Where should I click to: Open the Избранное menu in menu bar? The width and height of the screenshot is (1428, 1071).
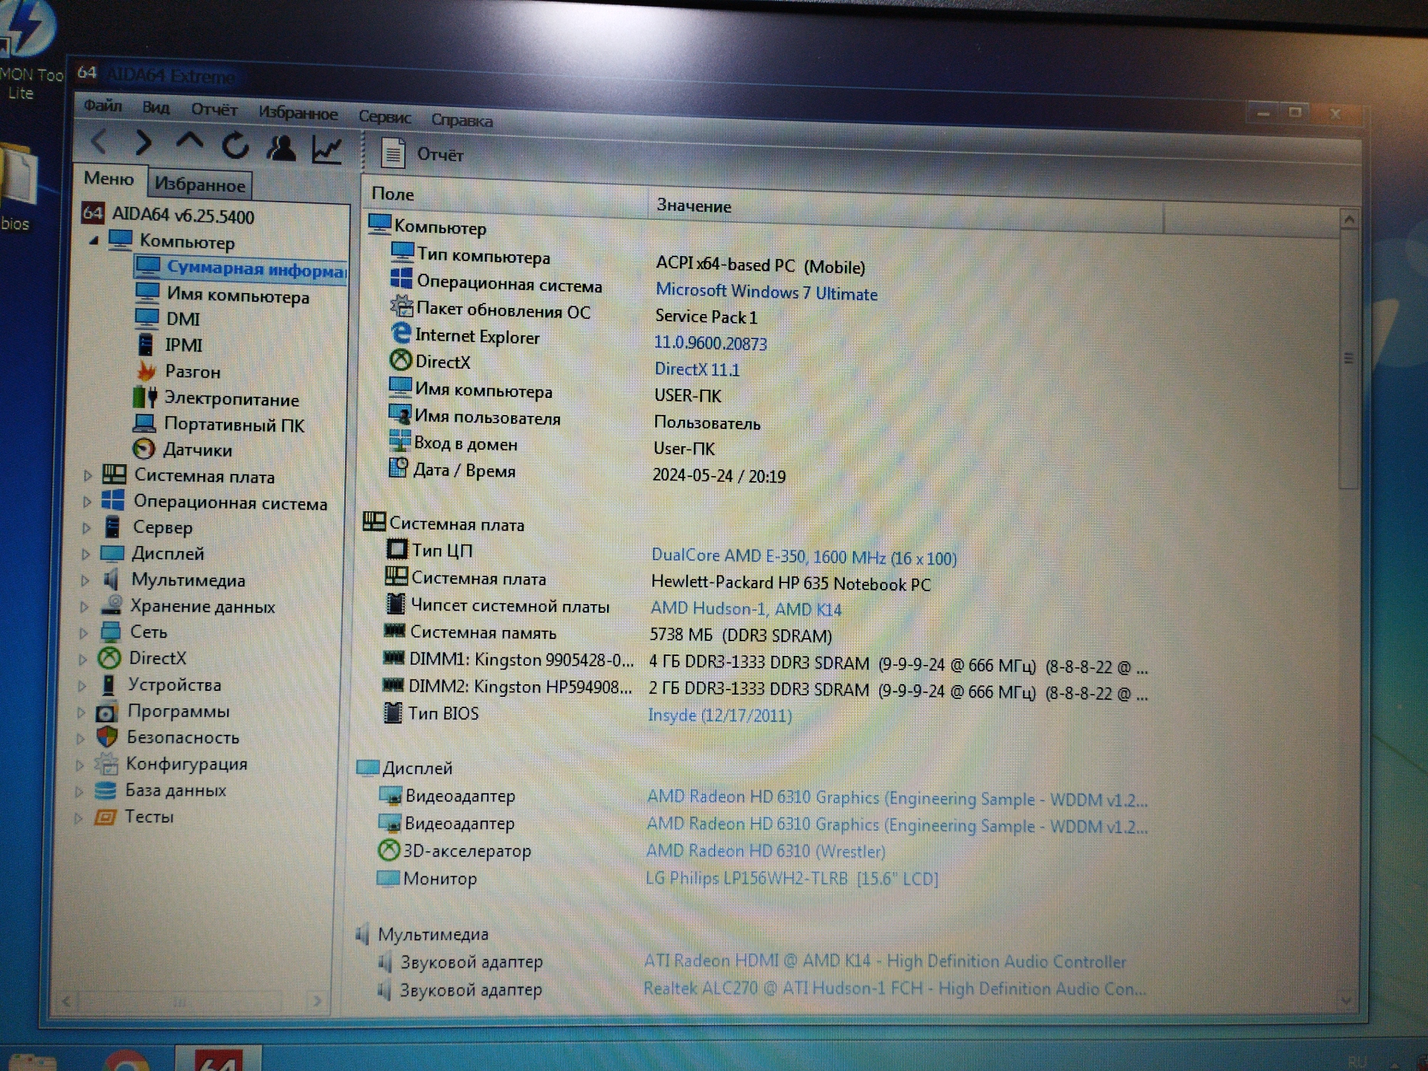pyautogui.click(x=297, y=113)
